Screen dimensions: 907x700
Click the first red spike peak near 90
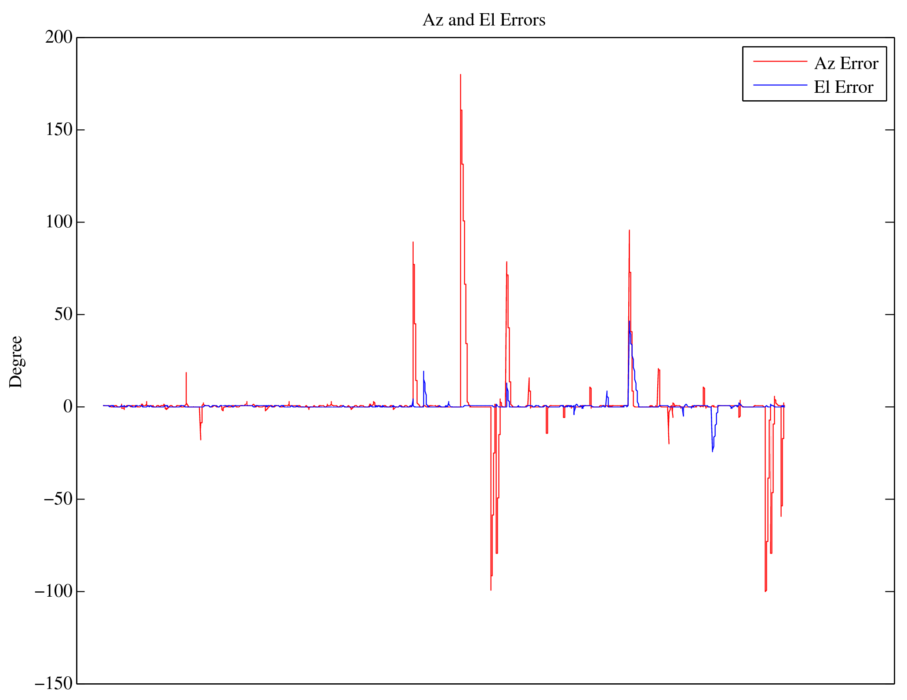point(413,243)
